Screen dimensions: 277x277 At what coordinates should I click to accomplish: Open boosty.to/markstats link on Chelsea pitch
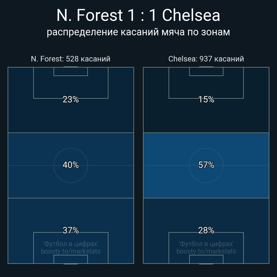point(206,251)
